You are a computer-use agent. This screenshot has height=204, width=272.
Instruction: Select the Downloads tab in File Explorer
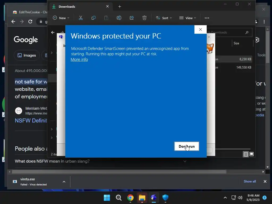[81, 7]
